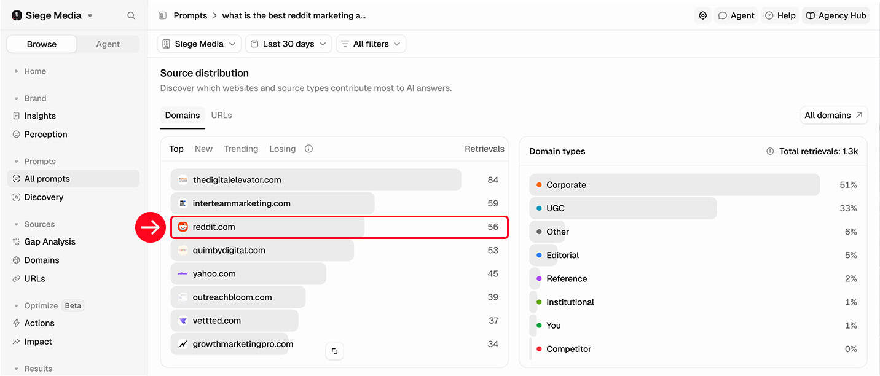The width and height of the screenshot is (880, 376).
Task: Select the Domains tab
Action: (x=183, y=115)
